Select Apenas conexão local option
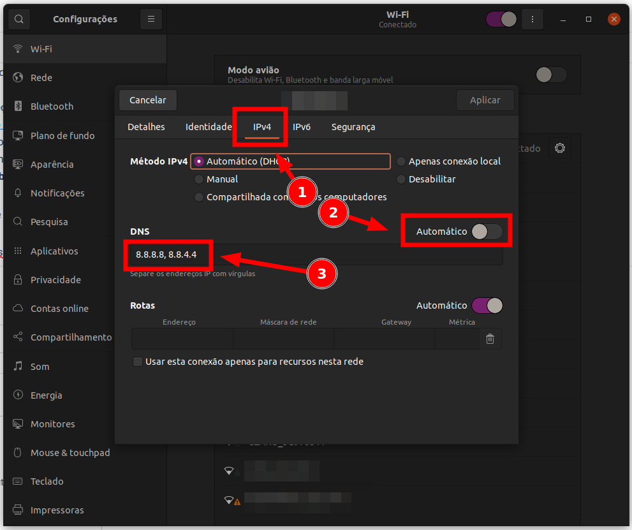The width and height of the screenshot is (632, 530). tap(401, 161)
